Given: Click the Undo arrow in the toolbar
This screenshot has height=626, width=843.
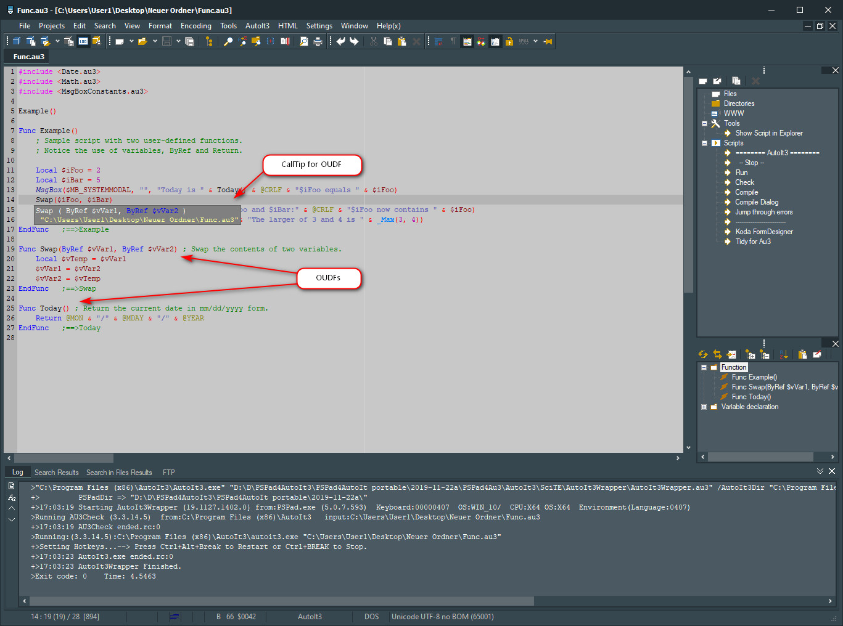Looking at the screenshot, I should point(340,41).
